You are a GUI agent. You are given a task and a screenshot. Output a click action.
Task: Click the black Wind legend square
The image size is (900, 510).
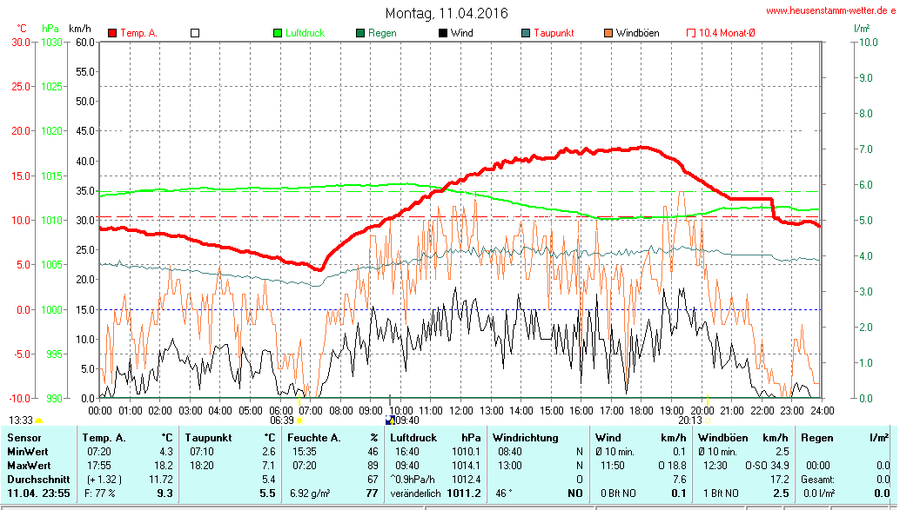(443, 33)
